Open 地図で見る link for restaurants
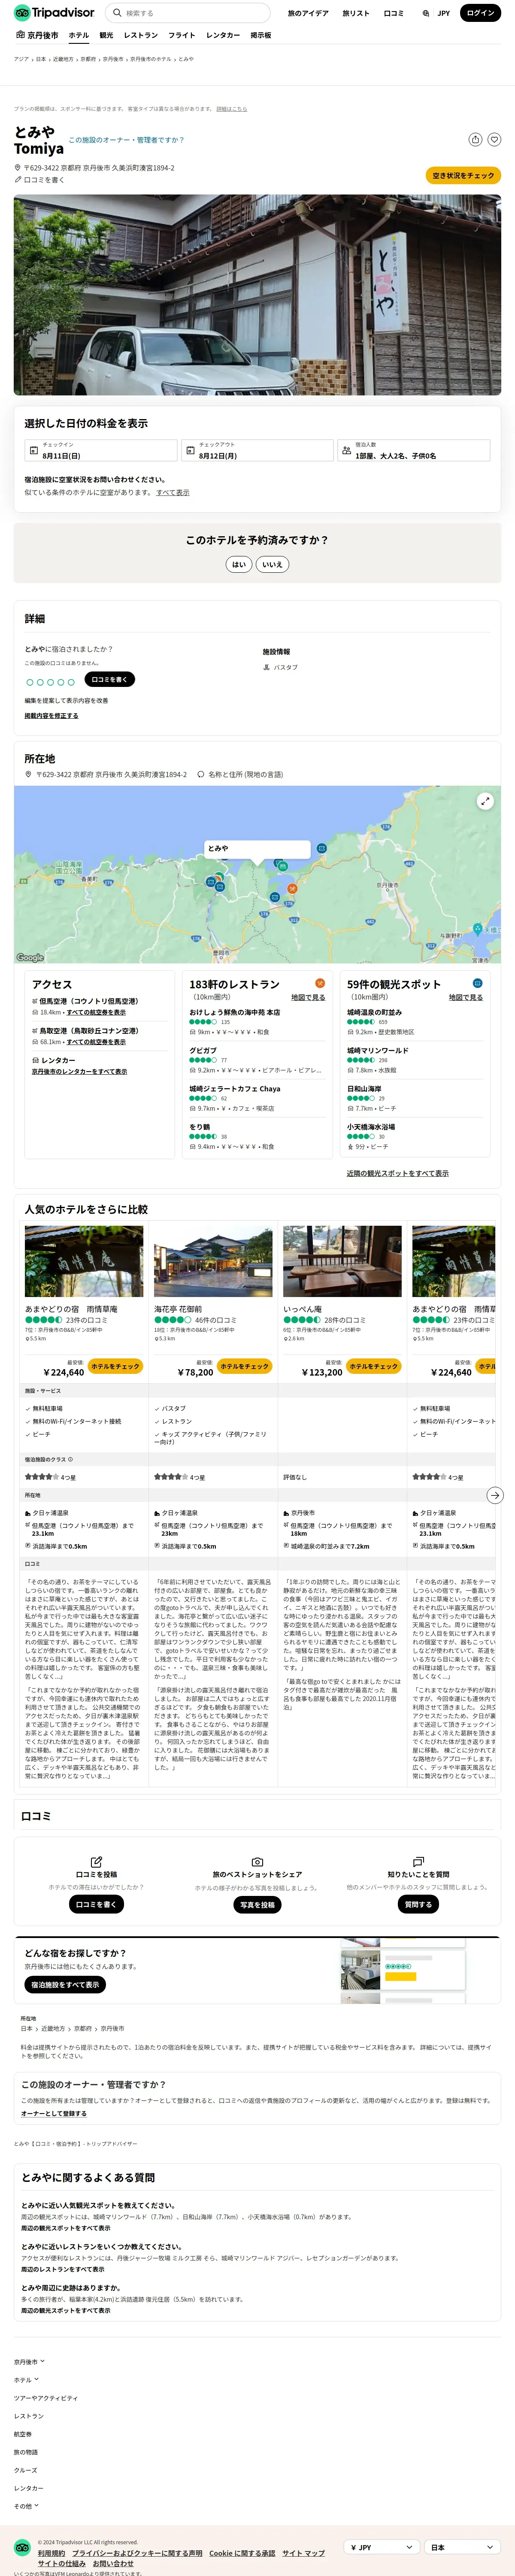Screen dimensions: 515x2576 [x=308, y=997]
